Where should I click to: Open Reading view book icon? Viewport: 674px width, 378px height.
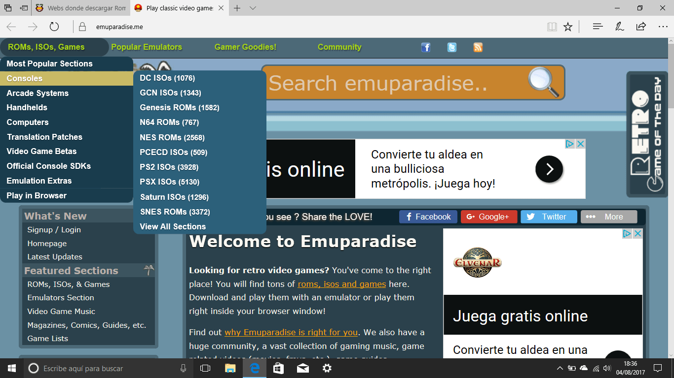(552, 27)
